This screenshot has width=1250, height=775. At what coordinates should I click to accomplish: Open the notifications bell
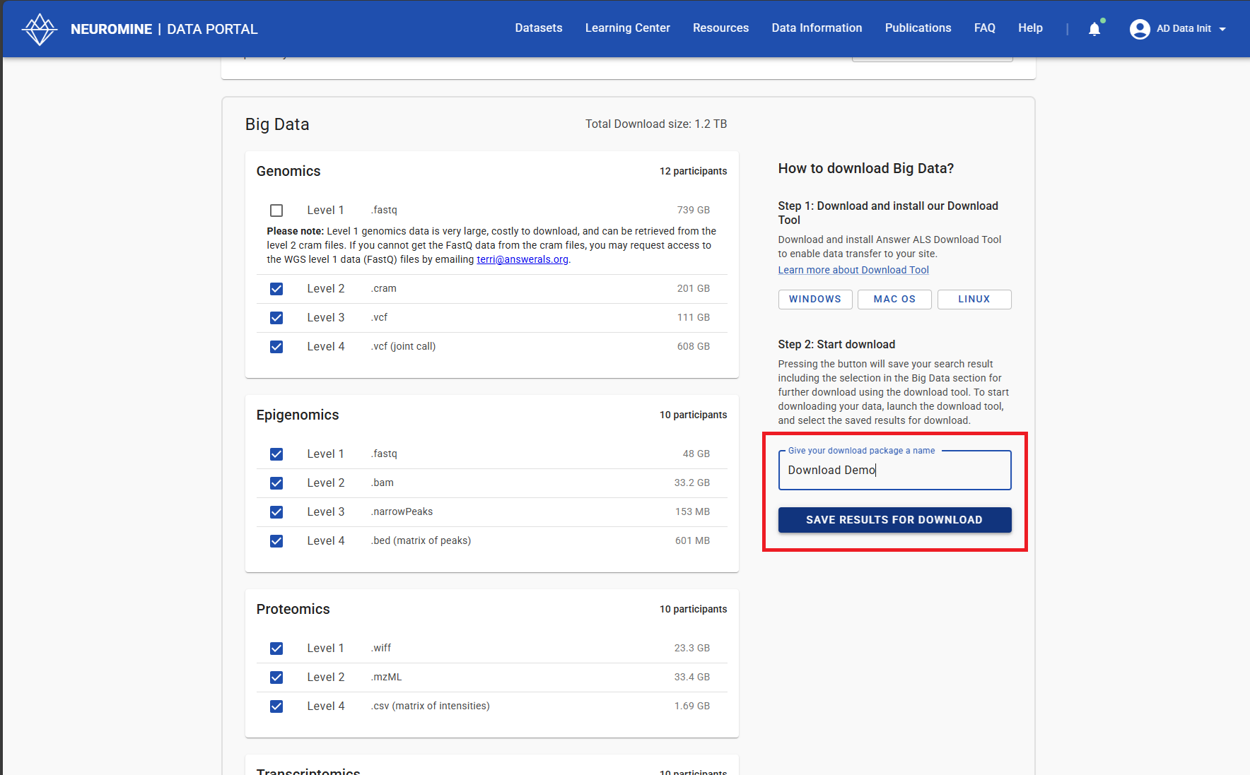pyautogui.click(x=1094, y=29)
